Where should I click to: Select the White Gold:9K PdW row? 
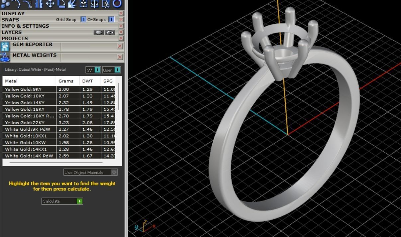(59, 129)
